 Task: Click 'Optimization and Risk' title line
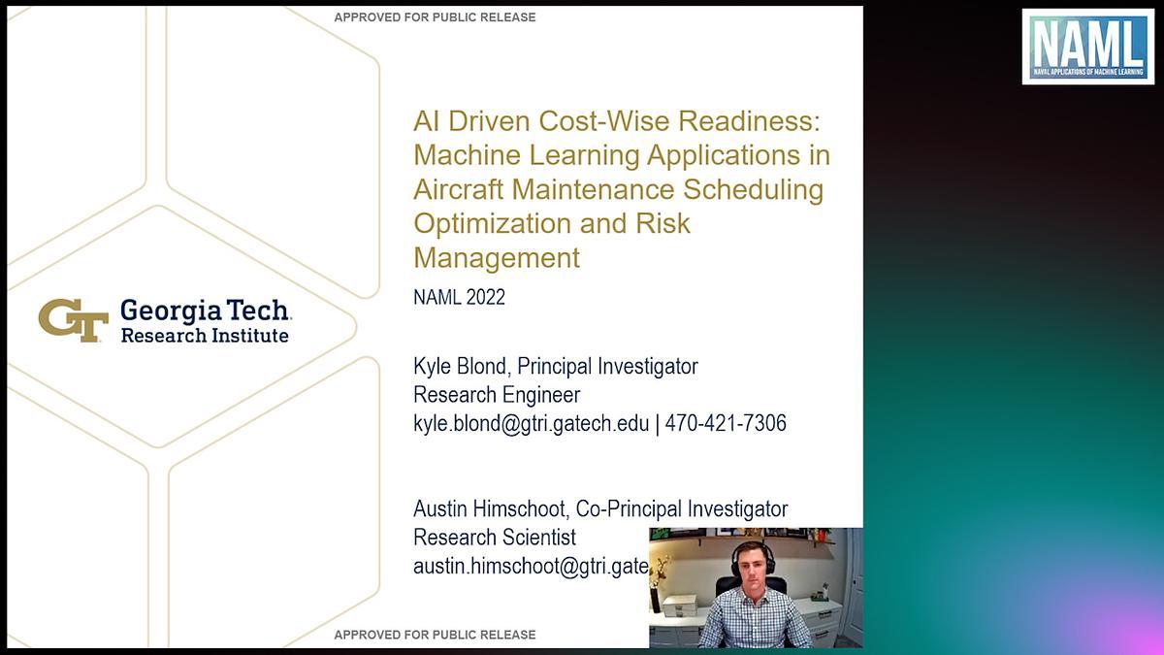coord(552,223)
